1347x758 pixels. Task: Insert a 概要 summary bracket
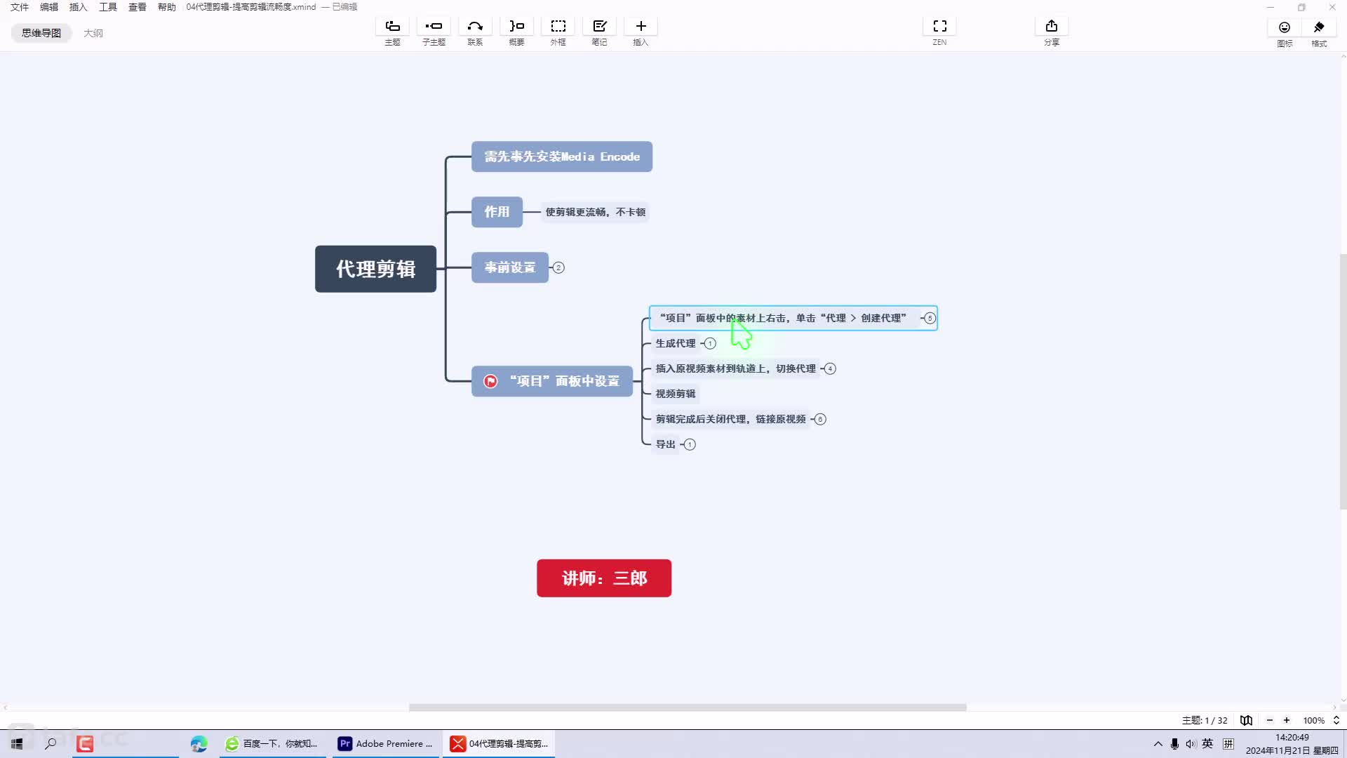pyautogui.click(x=516, y=27)
